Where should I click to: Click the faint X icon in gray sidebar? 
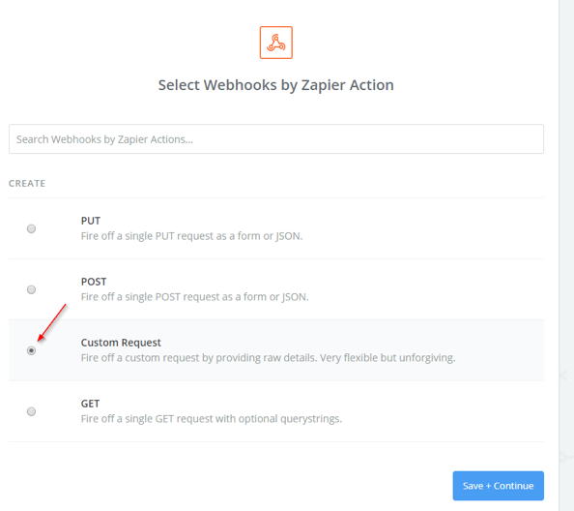click(562, 375)
